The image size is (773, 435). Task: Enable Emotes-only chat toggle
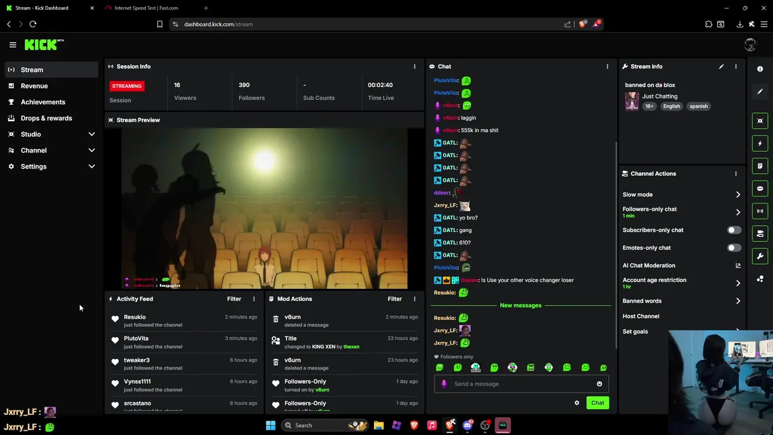[734, 248]
